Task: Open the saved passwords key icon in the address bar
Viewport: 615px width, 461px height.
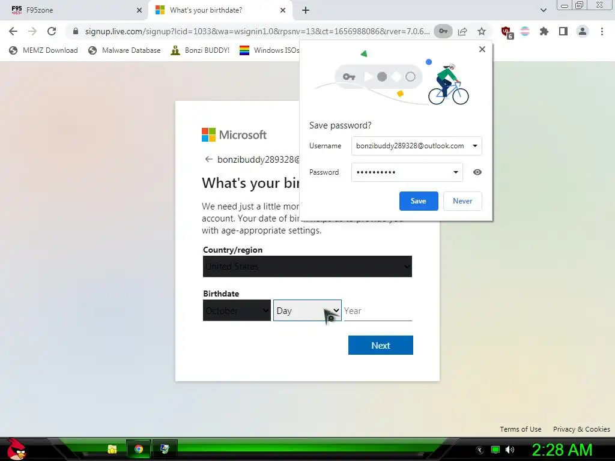Action: click(x=443, y=31)
